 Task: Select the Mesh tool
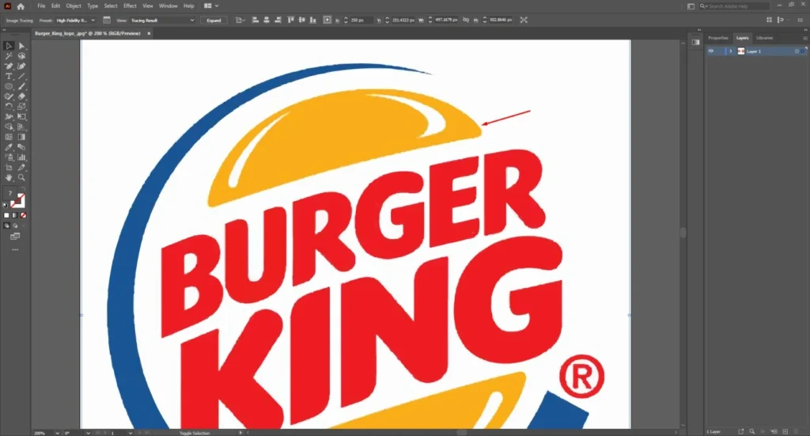(x=9, y=137)
